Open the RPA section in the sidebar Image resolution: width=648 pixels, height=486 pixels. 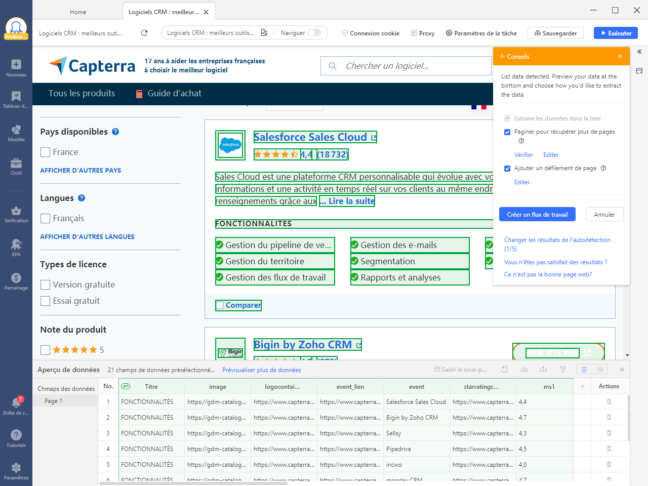pyautogui.click(x=16, y=245)
